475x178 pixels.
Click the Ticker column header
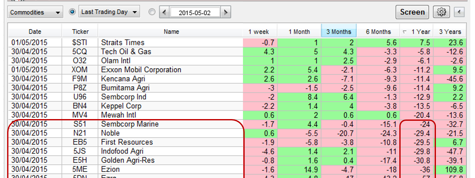point(80,32)
